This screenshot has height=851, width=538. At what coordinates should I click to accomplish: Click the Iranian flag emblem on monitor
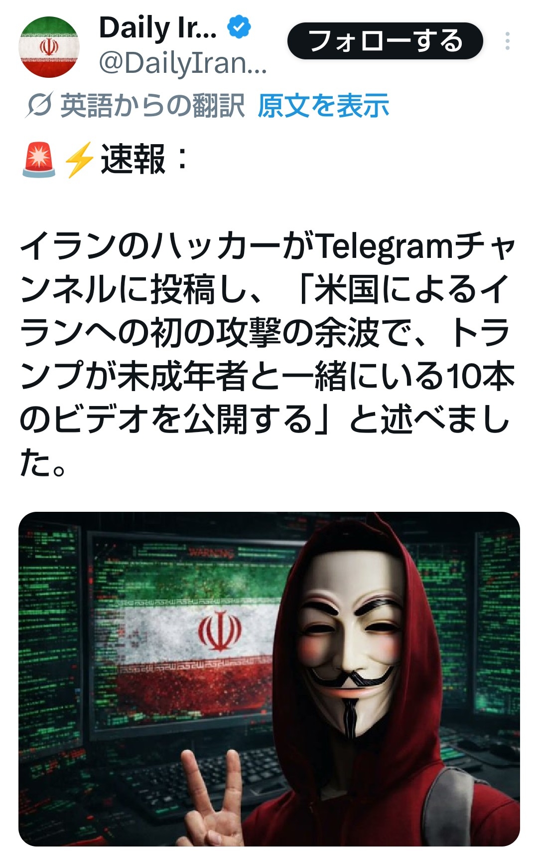(x=221, y=631)
